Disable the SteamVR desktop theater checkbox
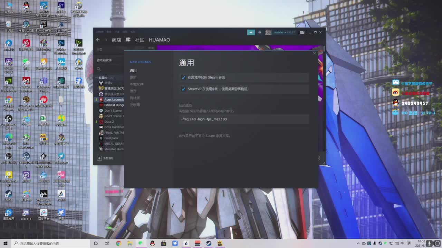This screenshot has height=248, width=442. pos(183,89)
